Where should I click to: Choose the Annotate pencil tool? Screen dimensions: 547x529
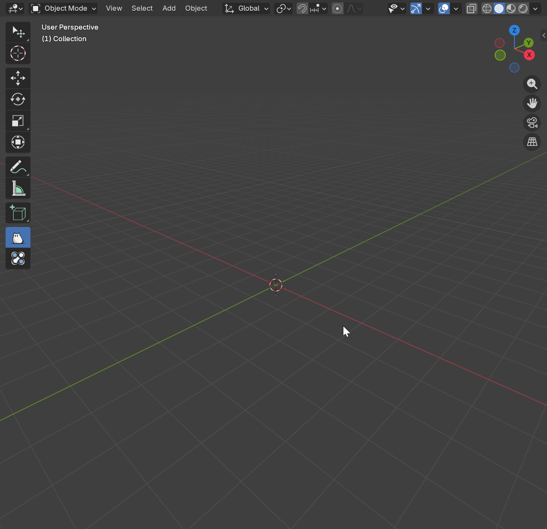[x=18, y=167]
